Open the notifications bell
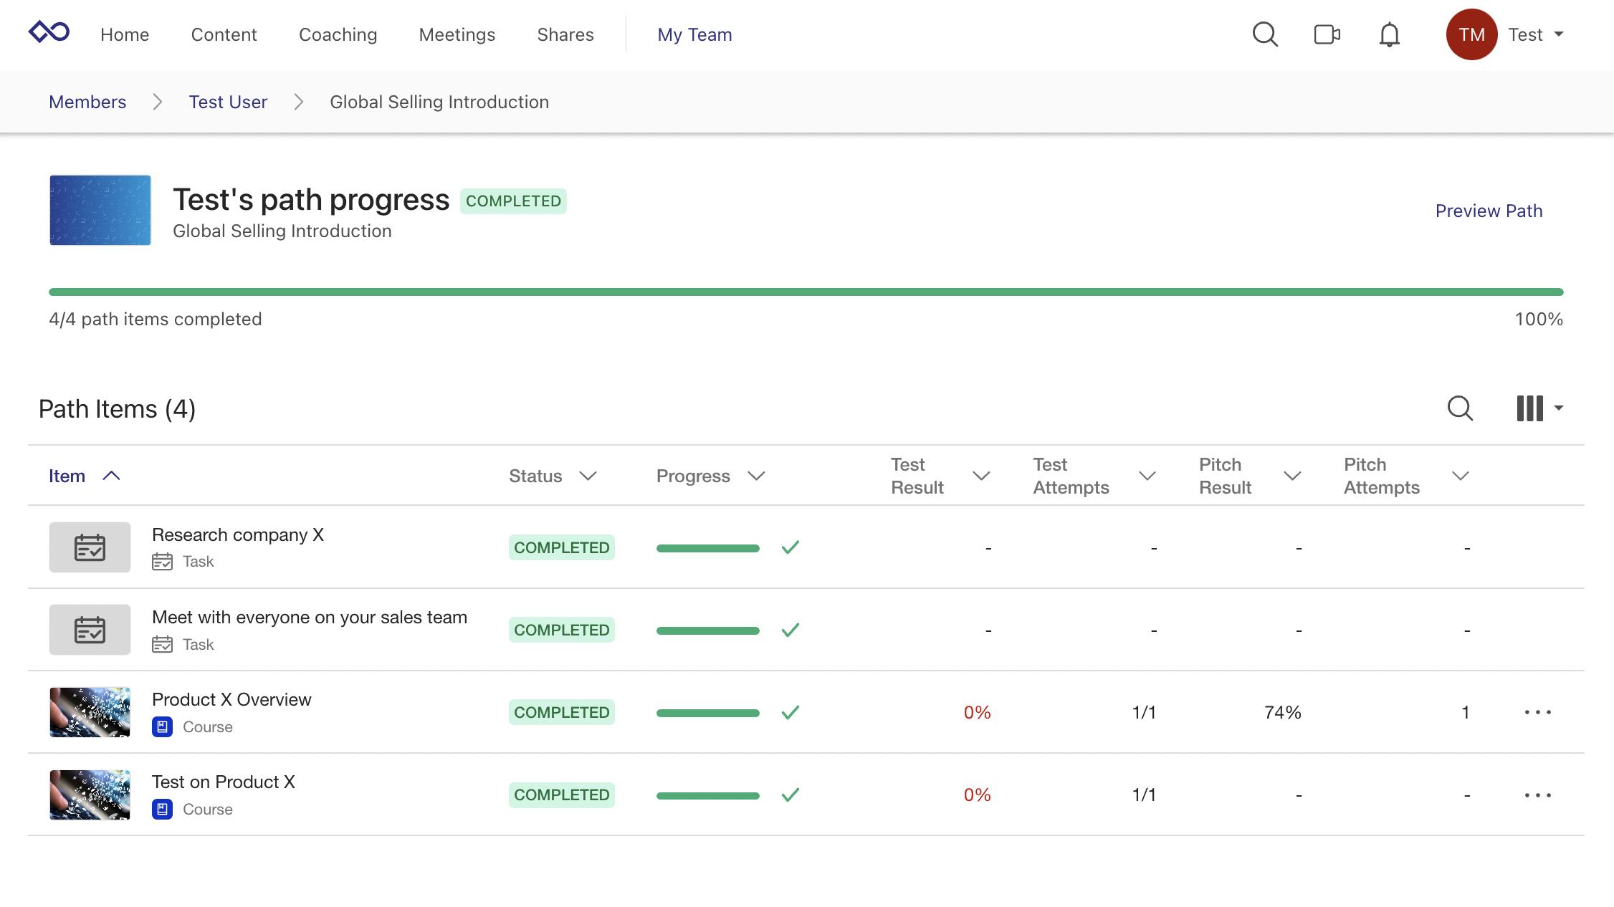The image size is (1614, 907). (1389, 34)
